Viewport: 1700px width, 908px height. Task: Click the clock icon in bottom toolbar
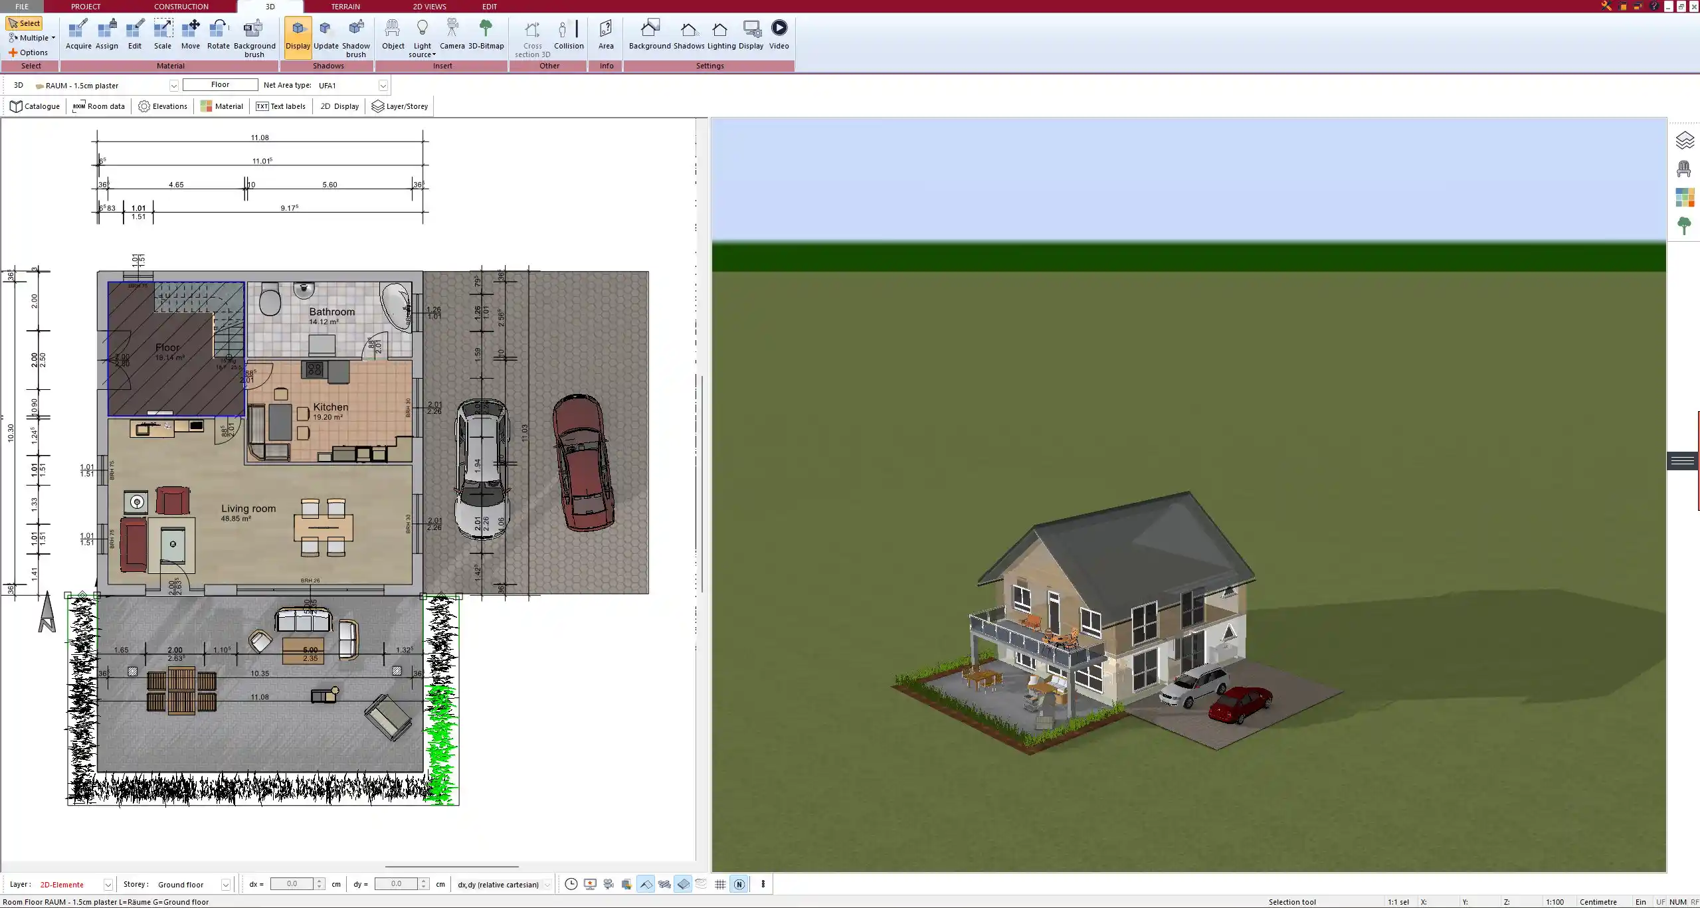571,884
